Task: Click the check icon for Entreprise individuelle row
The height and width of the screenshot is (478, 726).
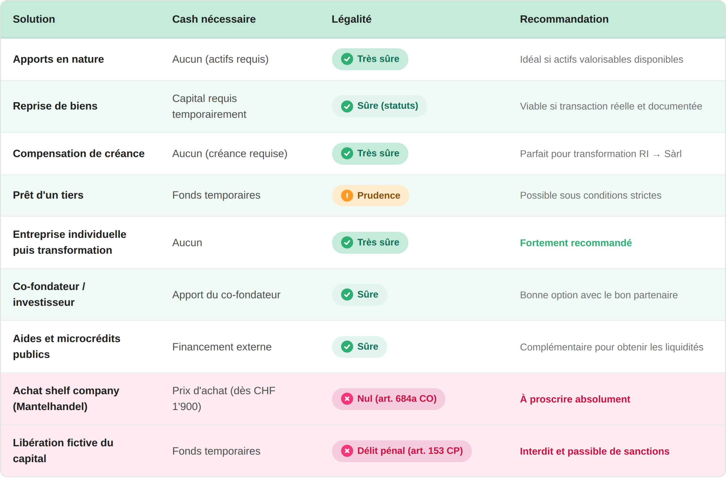Action: [347, 243]
